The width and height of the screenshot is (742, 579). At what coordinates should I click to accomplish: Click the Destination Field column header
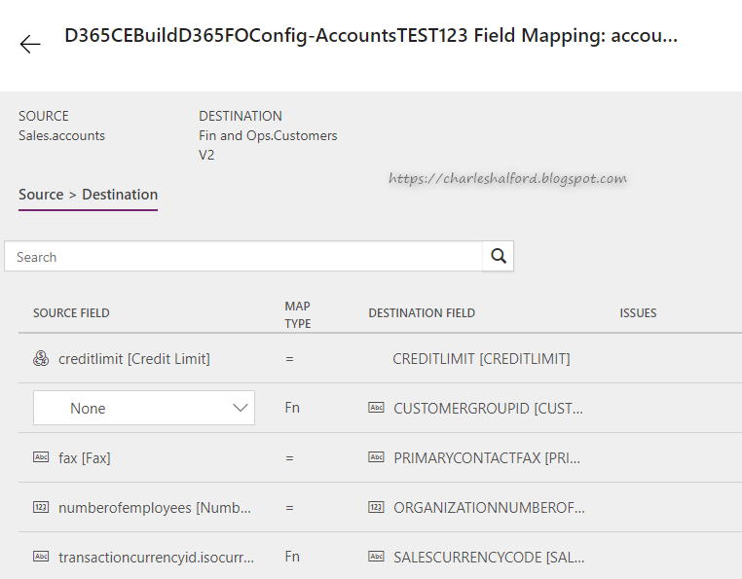tap(422, 313)
